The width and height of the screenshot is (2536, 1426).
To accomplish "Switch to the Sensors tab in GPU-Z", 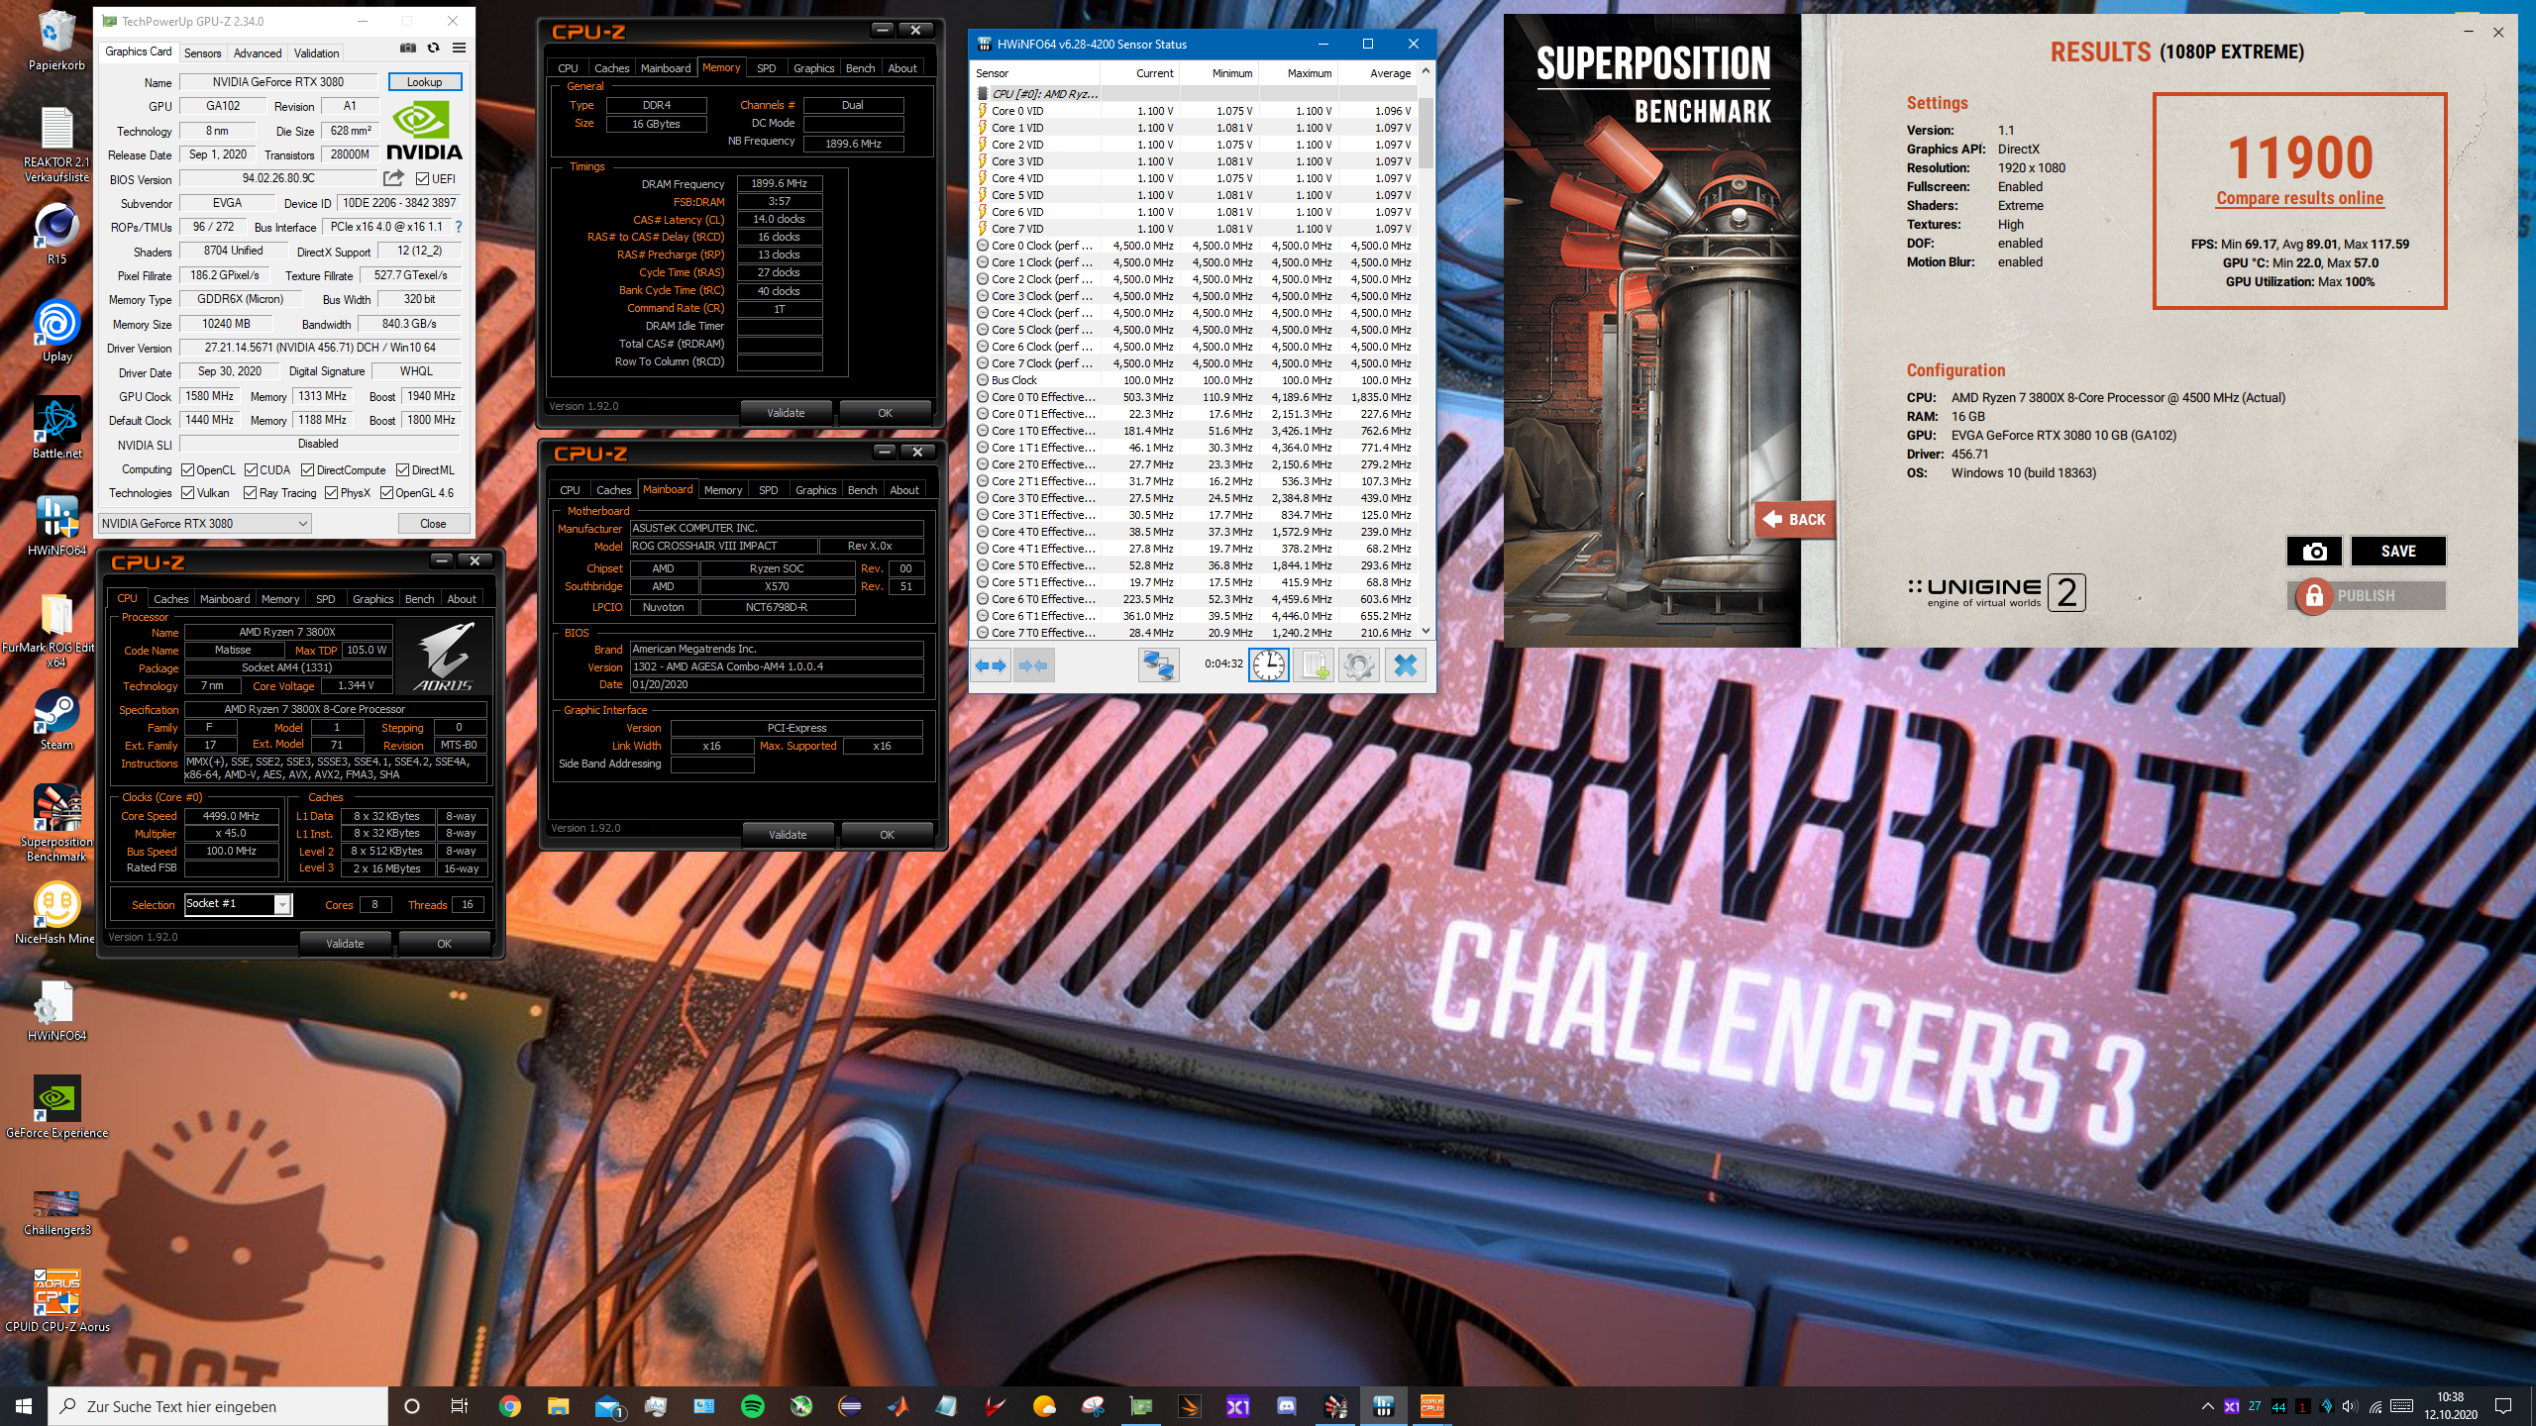I will [202, 53].
